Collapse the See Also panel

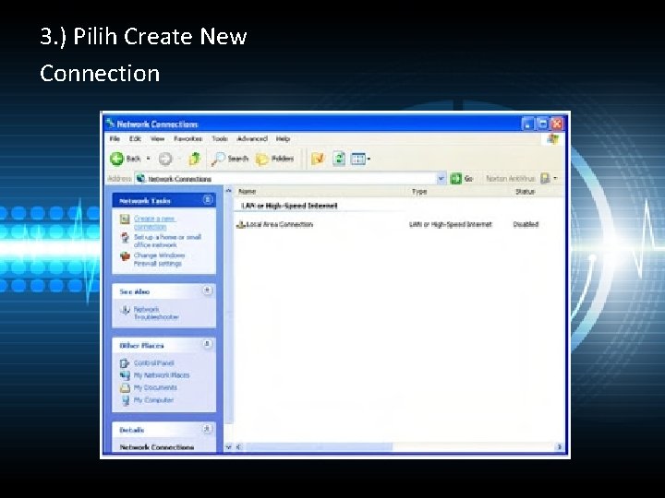pos(208,290)
